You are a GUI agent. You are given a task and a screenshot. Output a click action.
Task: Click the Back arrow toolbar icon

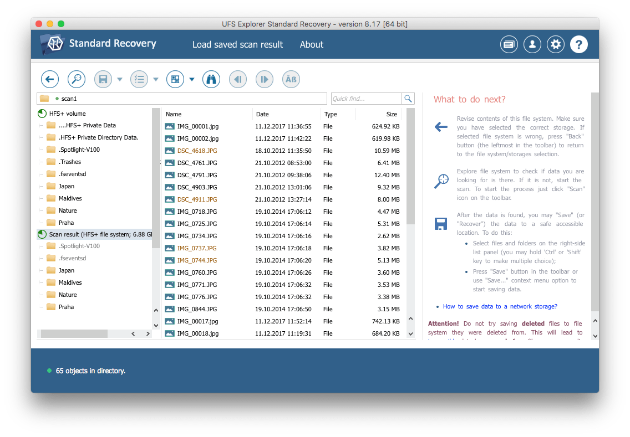(x=50, y=79)
